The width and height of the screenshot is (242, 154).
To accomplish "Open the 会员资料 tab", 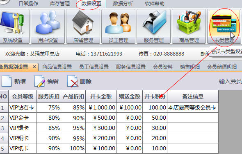I will [163, 67].
